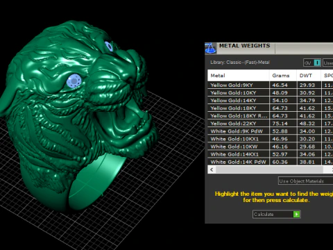Select the White Gold:10KX1 row

point(271,139)
